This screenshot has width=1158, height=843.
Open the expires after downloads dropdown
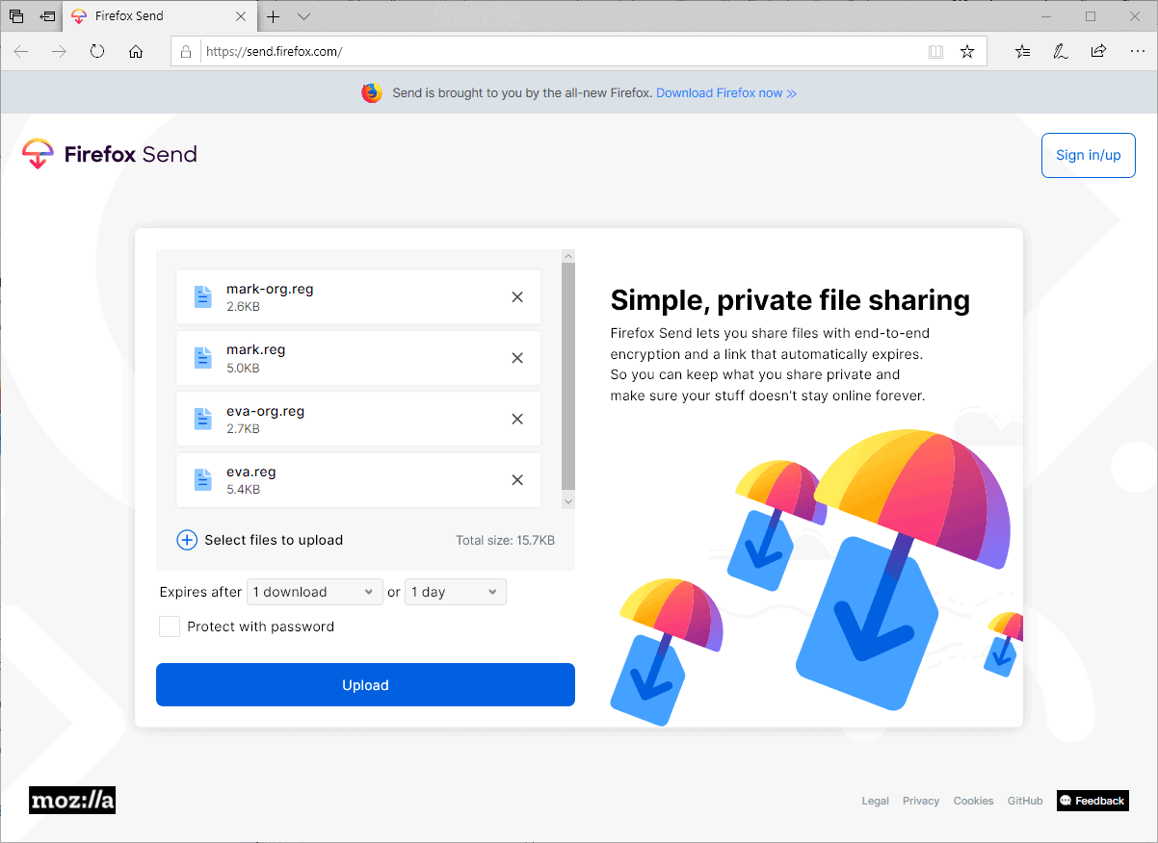pos(314,592)
